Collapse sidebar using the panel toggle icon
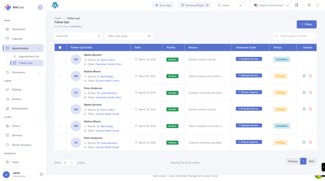Viewport: 325px width, 181px height. click(x=40, y=7)
